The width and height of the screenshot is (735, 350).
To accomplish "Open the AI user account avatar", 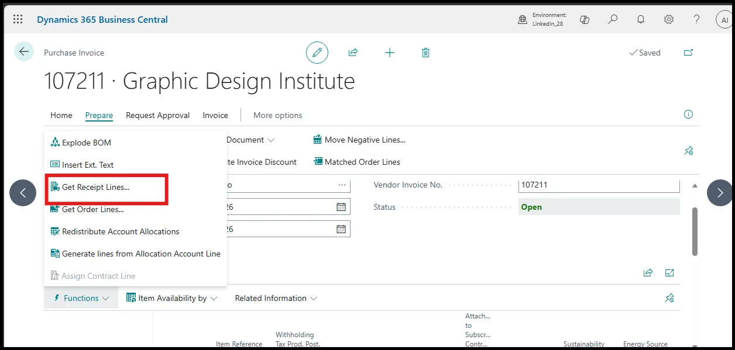I will pos(724,19).
